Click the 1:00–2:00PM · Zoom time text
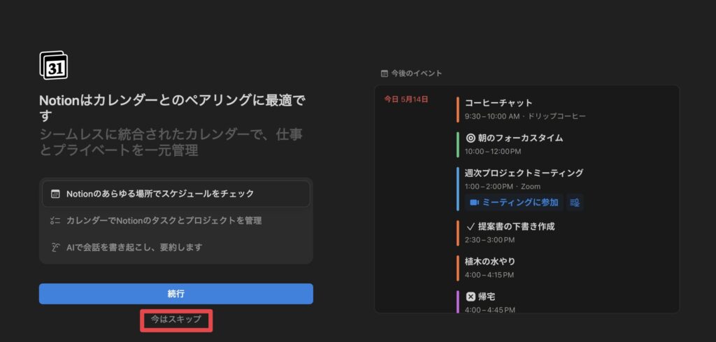Screen dimensions: 716x342 (x=502, y=186)
